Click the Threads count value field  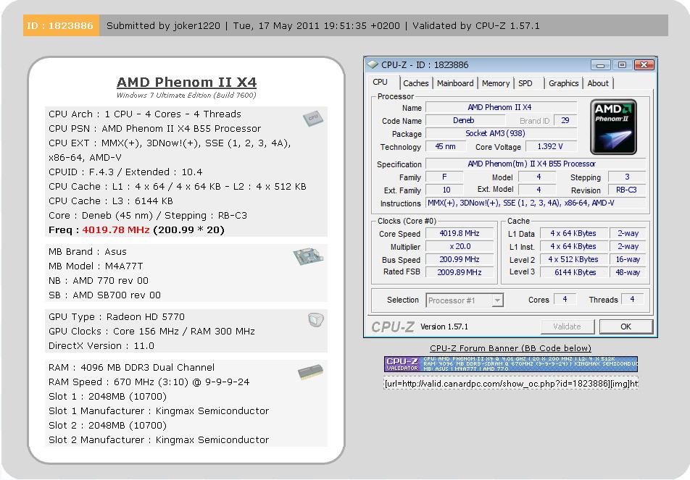point(632,299)
